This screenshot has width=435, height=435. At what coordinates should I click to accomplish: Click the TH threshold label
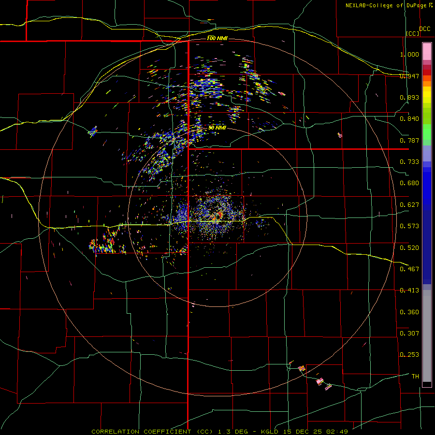click(x=415, y=377)
